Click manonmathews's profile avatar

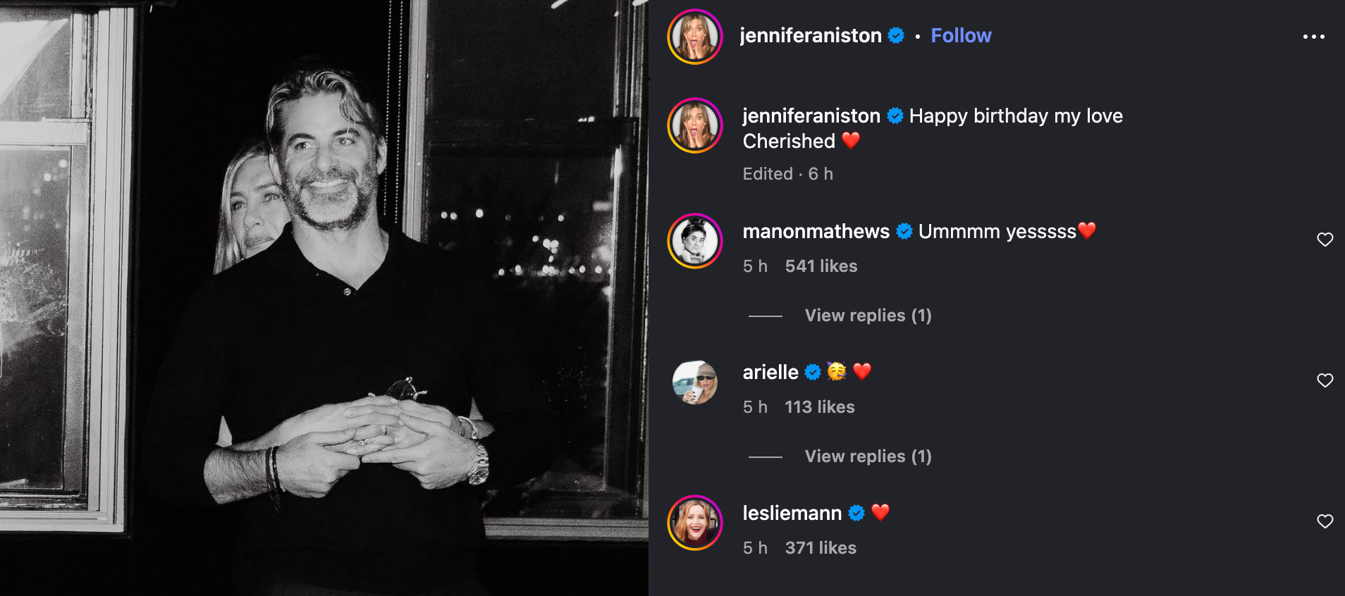click(x=696, y=241)
